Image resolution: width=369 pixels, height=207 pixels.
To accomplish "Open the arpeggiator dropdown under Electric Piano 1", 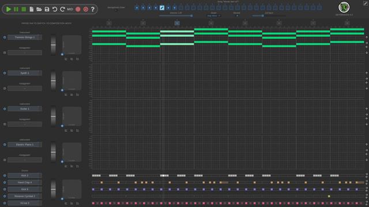I will click(25, 160).
